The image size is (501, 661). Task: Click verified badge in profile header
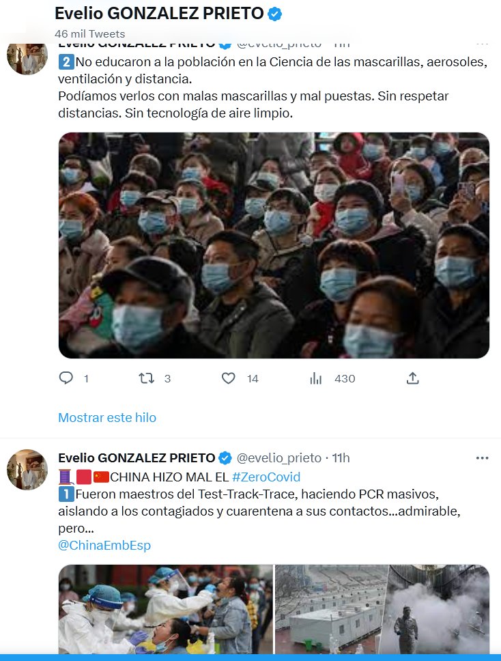click(x=274, y=14)
